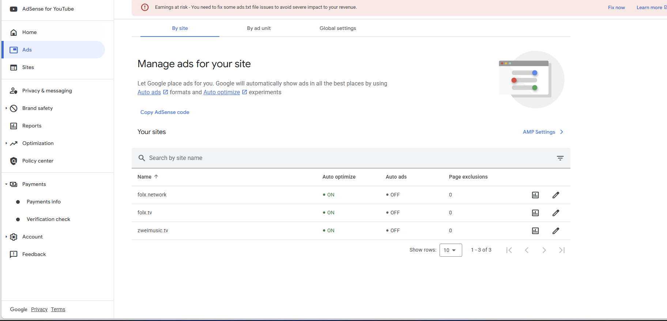The image size is (667, 321).
Task: Click the Auto ads column header
Action: coord(396,177)
